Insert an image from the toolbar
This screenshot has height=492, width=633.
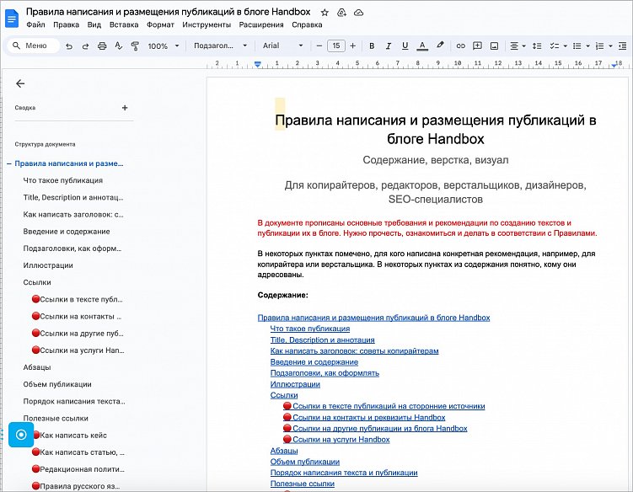click(494, 46)
